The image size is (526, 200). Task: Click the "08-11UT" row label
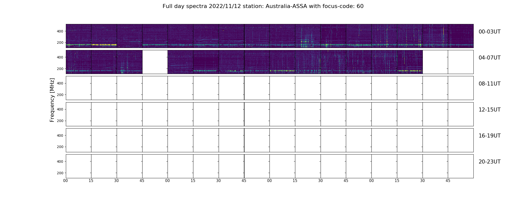(x=489, y=84)
